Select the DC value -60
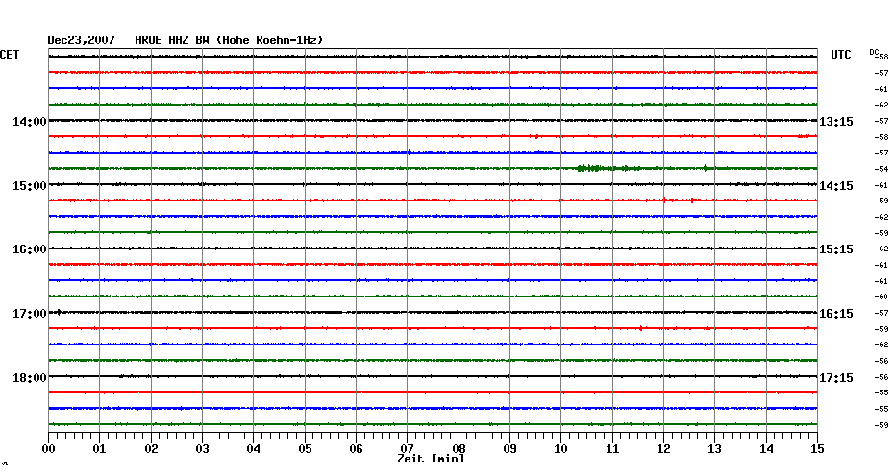Screen dimensions: 894x474 tap(882, 297)
